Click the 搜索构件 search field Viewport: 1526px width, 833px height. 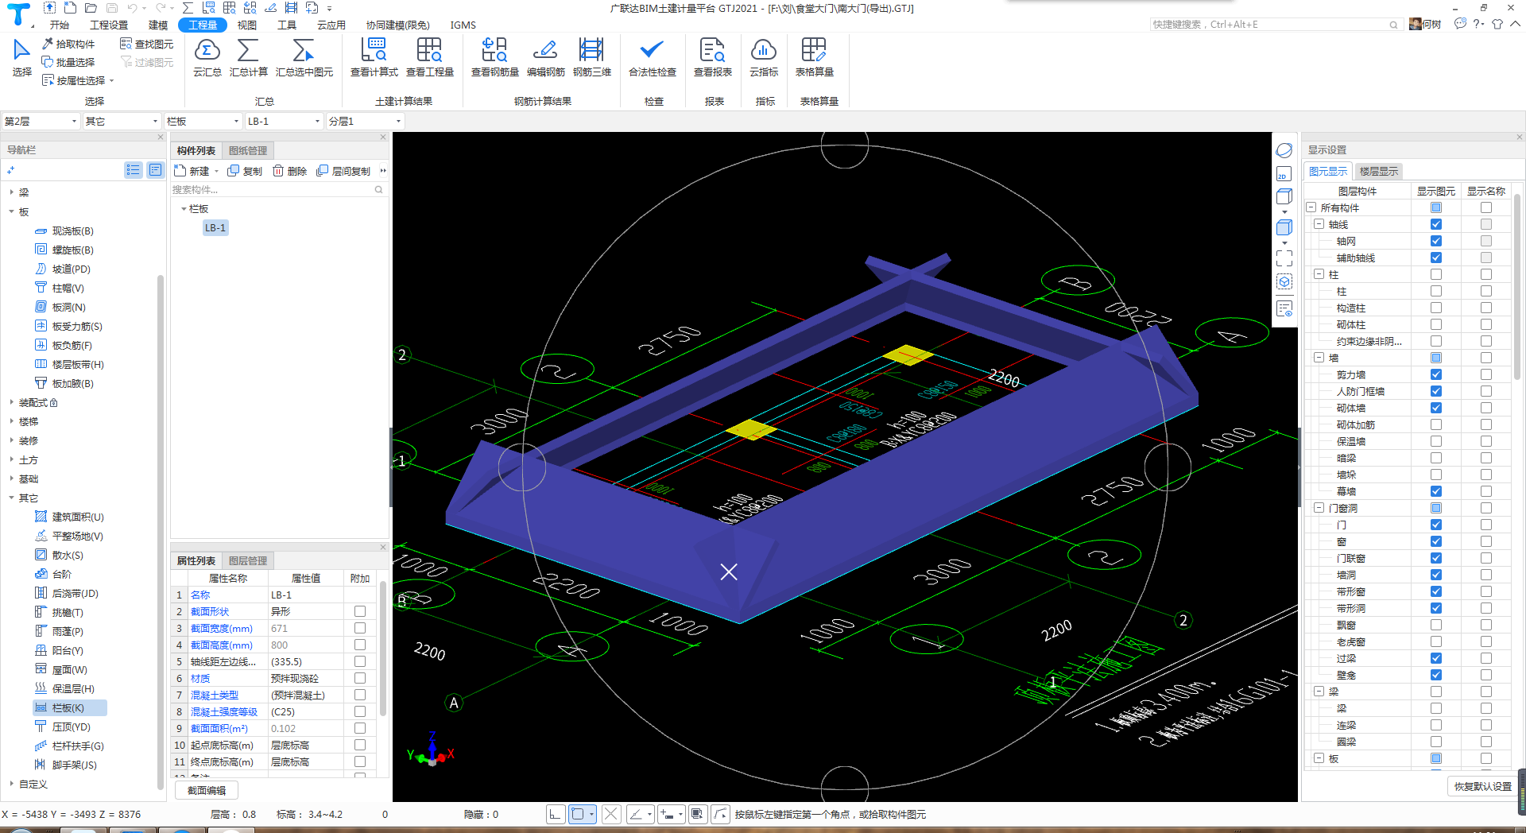pyautogui.click(x=278, y=189)
